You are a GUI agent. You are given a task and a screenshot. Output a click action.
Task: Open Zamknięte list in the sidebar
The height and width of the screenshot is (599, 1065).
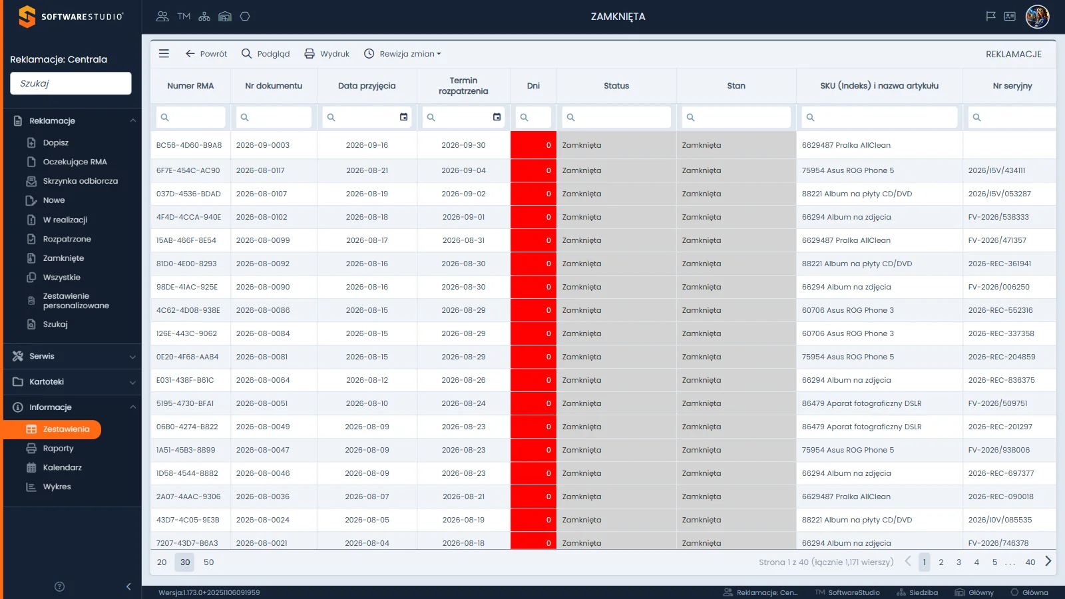coord(63,258)
